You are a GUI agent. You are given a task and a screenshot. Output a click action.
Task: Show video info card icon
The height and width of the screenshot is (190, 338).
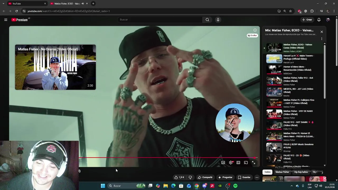pyautogui.click(x=255, y=30)
